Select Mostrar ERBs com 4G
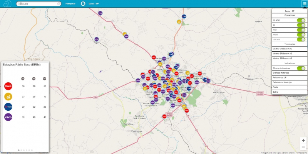The image size is (308, 154). (290, 58)
